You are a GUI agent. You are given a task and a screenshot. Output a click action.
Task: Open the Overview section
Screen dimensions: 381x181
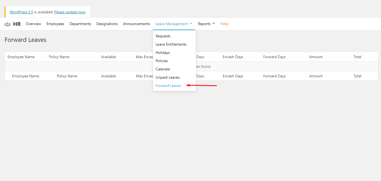coord(33,24)
